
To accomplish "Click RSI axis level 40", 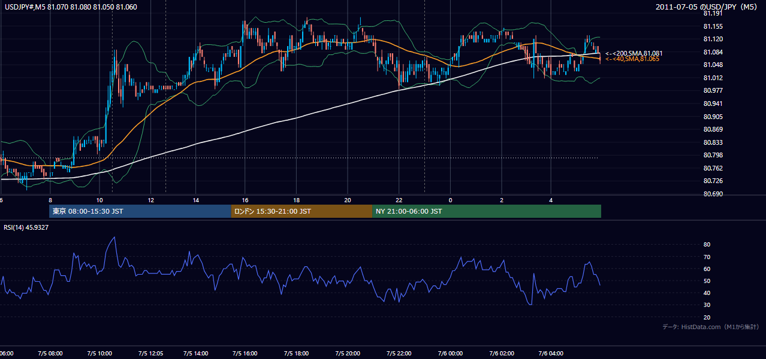I will click(x=707, y=293).
